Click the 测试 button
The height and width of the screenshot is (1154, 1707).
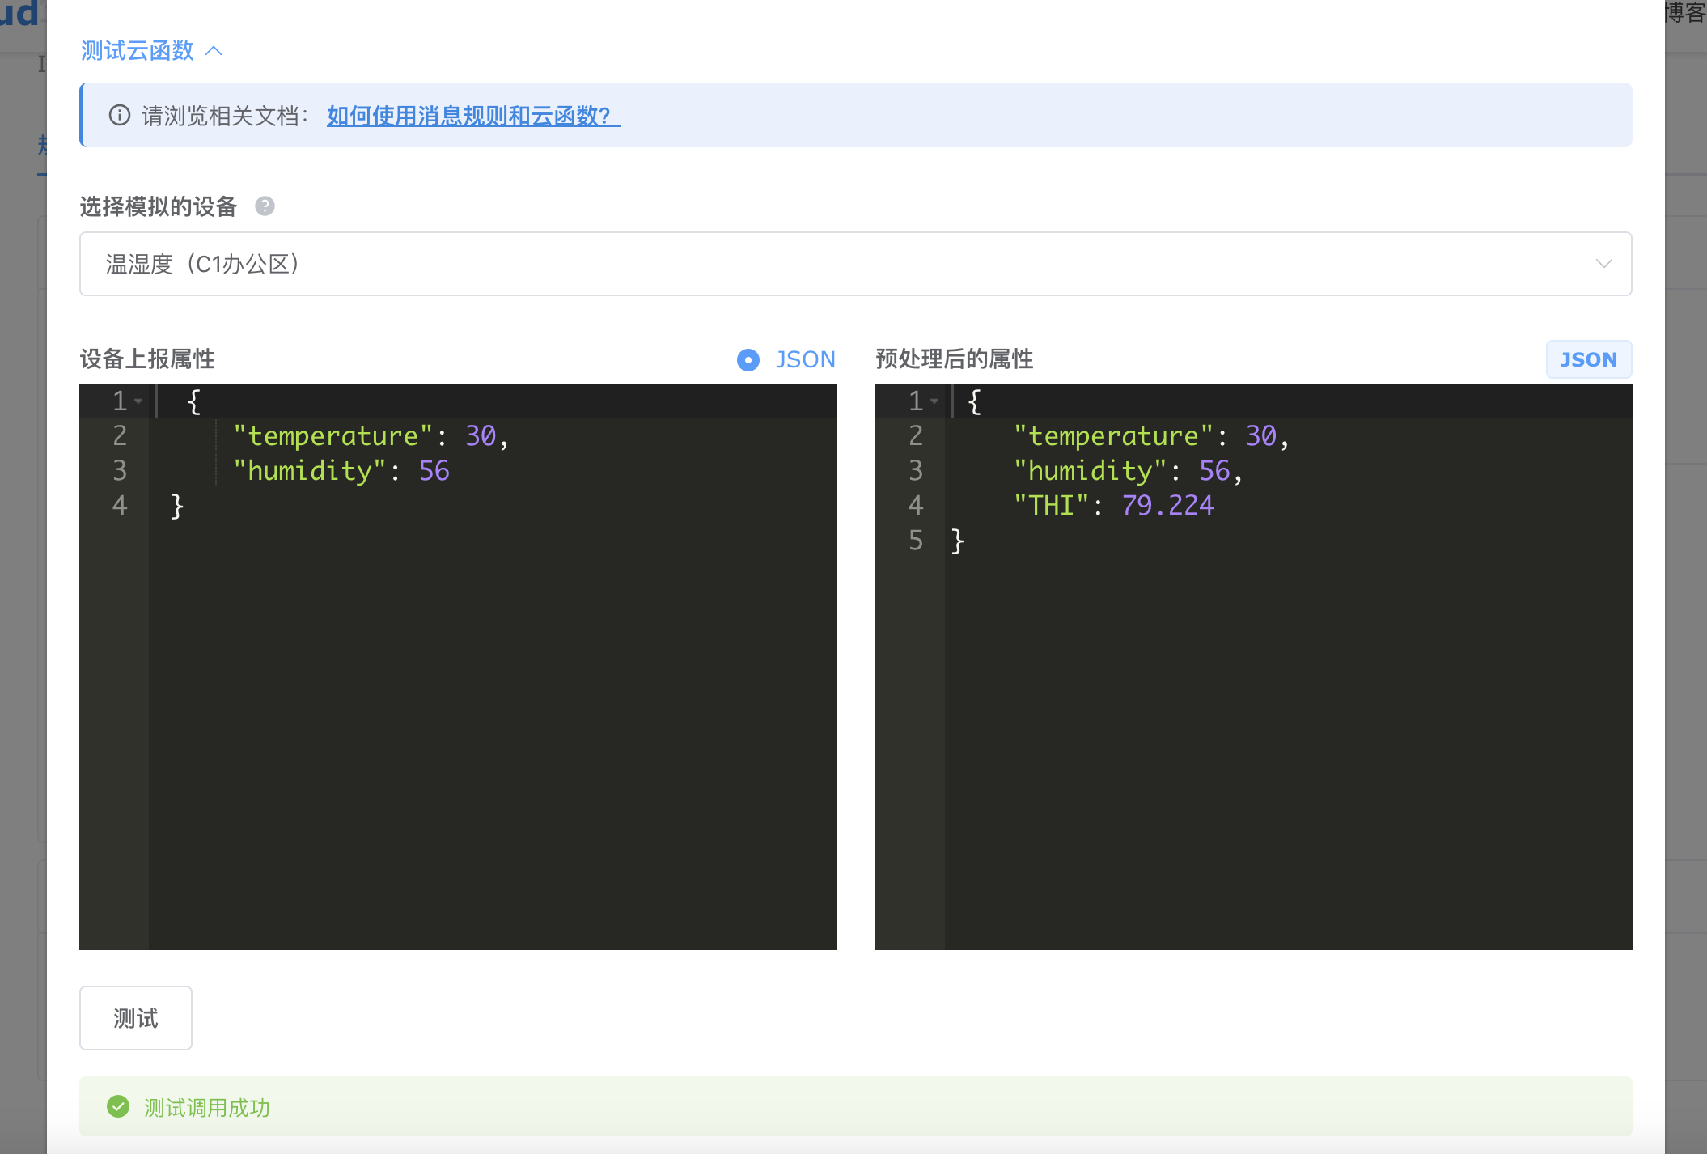(136, 1018)
